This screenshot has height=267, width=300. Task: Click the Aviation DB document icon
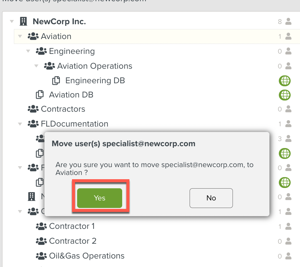(40, 95)
